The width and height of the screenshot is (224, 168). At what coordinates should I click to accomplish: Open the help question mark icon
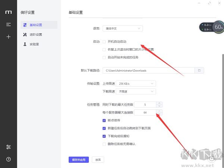9,159
